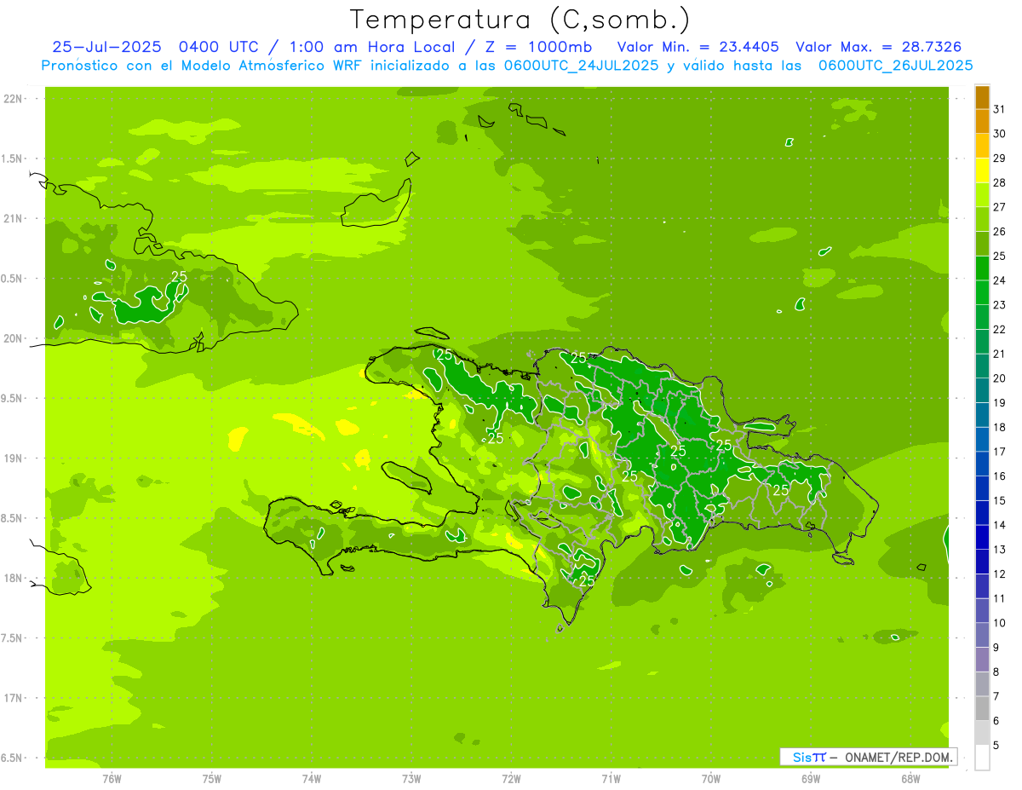Pick the blue swatch between 14 and 15

click(982, 513)
